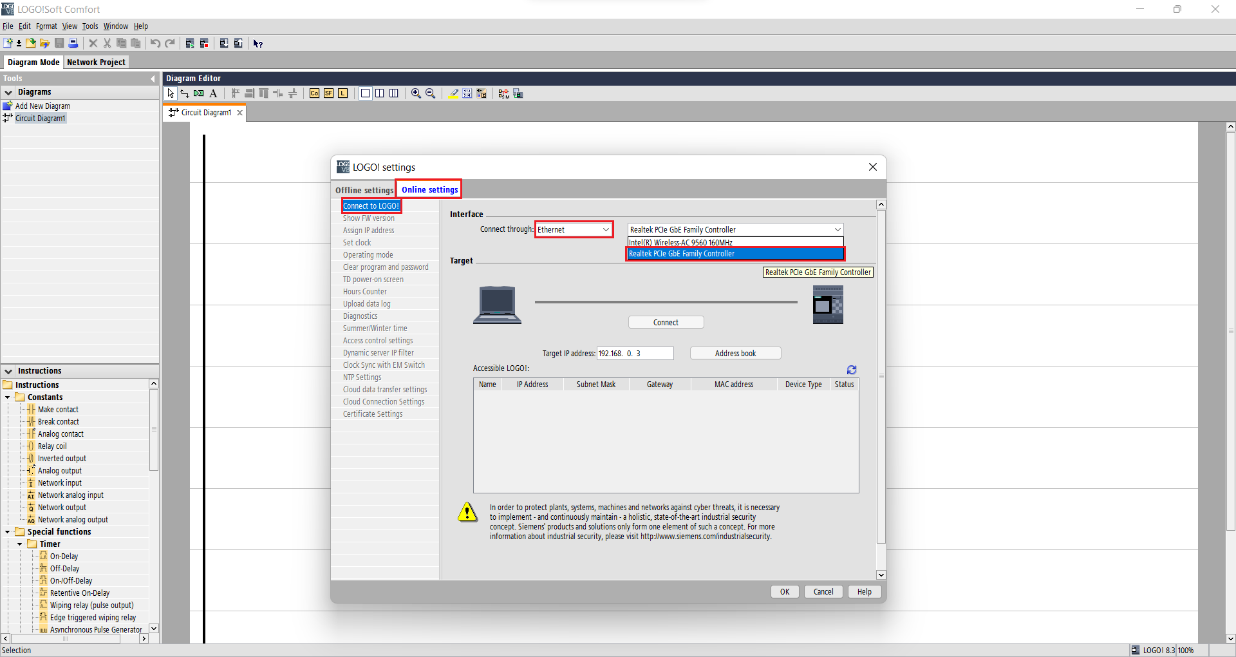Open the network adapter selection dropdown
The width and height of the screenshot is (1236, 657).
point(735,229)
